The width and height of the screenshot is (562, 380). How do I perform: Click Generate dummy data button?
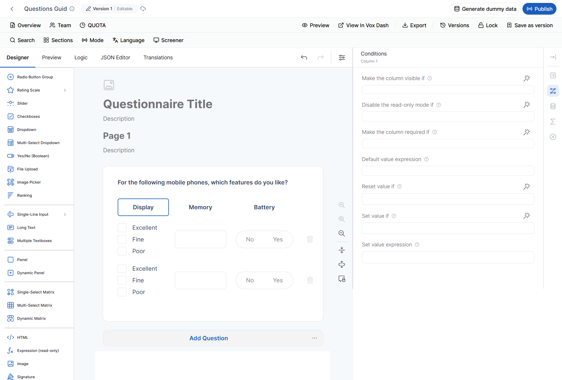click(485, 9)
